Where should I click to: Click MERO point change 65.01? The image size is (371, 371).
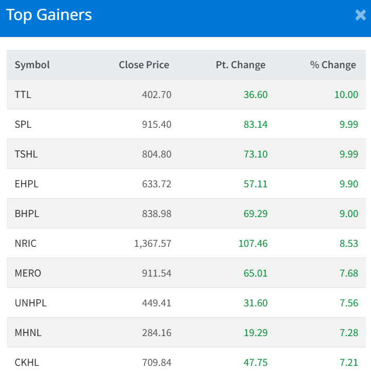tap(256, 273)
